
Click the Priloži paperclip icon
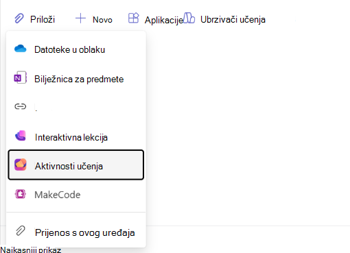[19, 19]
